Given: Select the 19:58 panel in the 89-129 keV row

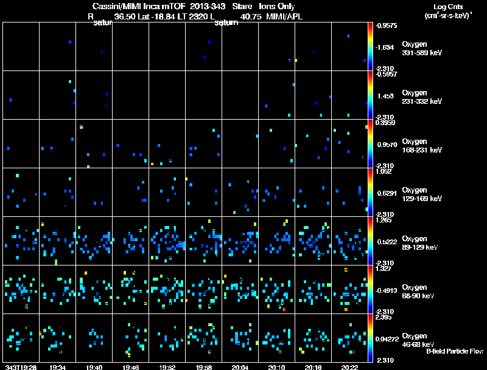Looking at the screenshot, I should click(x=203, y=241).
